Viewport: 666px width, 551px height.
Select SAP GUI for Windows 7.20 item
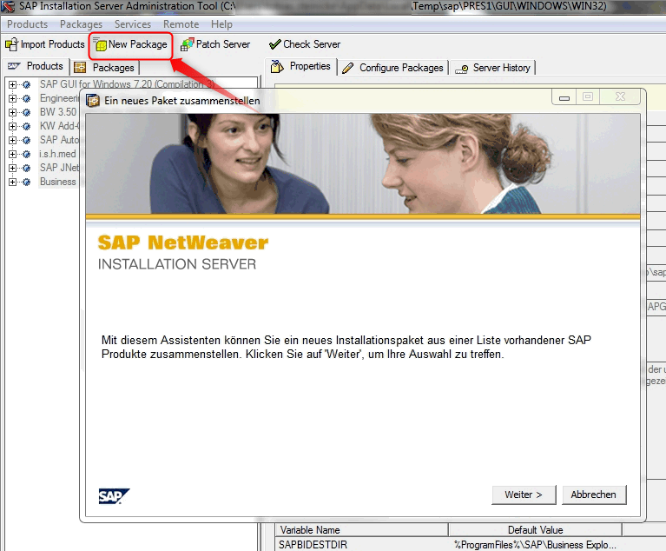[127, 84]
